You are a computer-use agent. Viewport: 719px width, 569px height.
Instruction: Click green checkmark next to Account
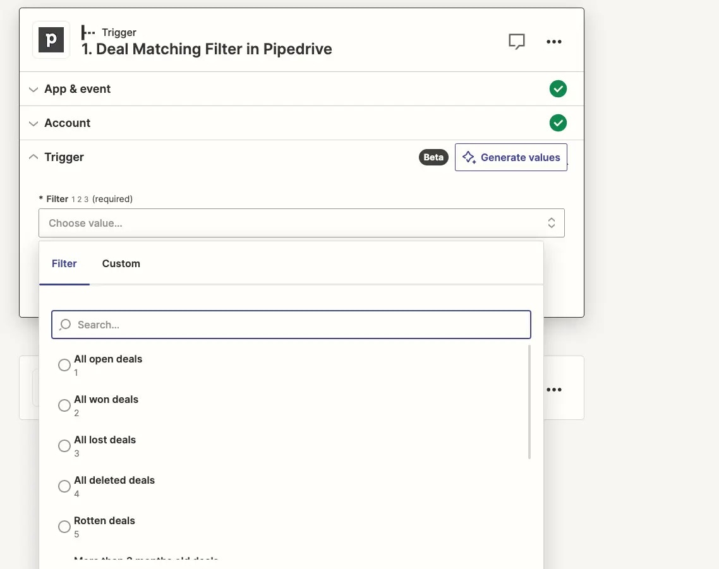558,123
